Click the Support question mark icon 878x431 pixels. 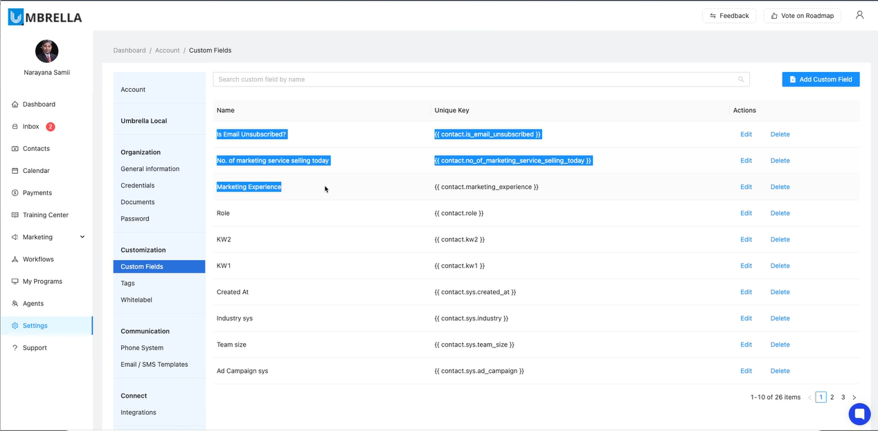tap(15, 348)
